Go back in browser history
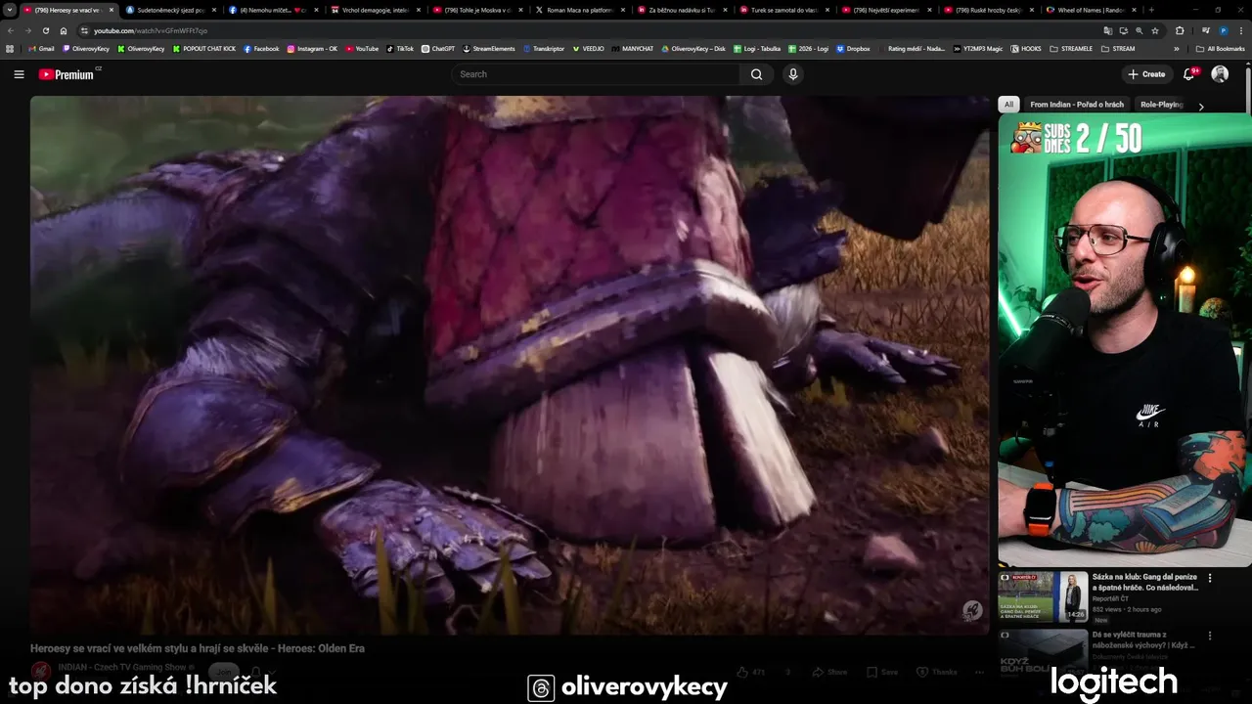The image size is (1252, 704). click(10, 30)
